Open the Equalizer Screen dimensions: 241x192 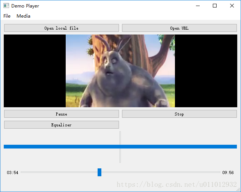tap(62, 125)
